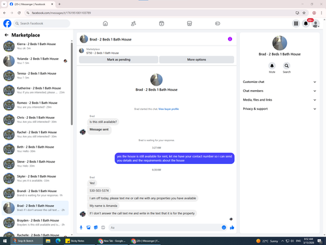Search in conversation magnifier icon
The image size is (326, 245).
click(x=287, y=65)
